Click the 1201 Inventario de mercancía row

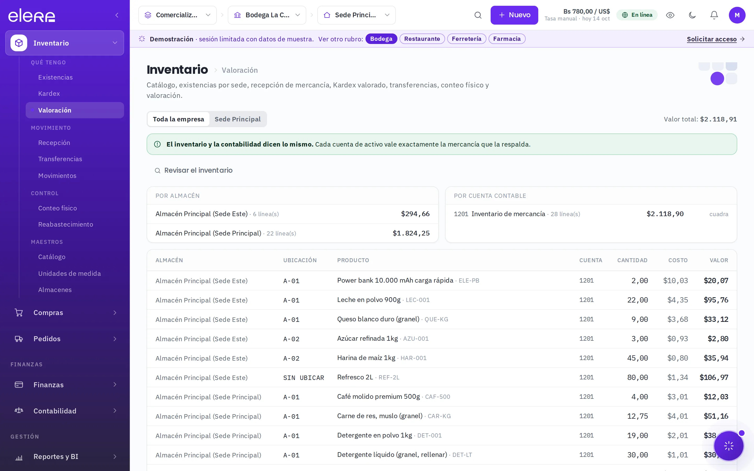[591, 214]
